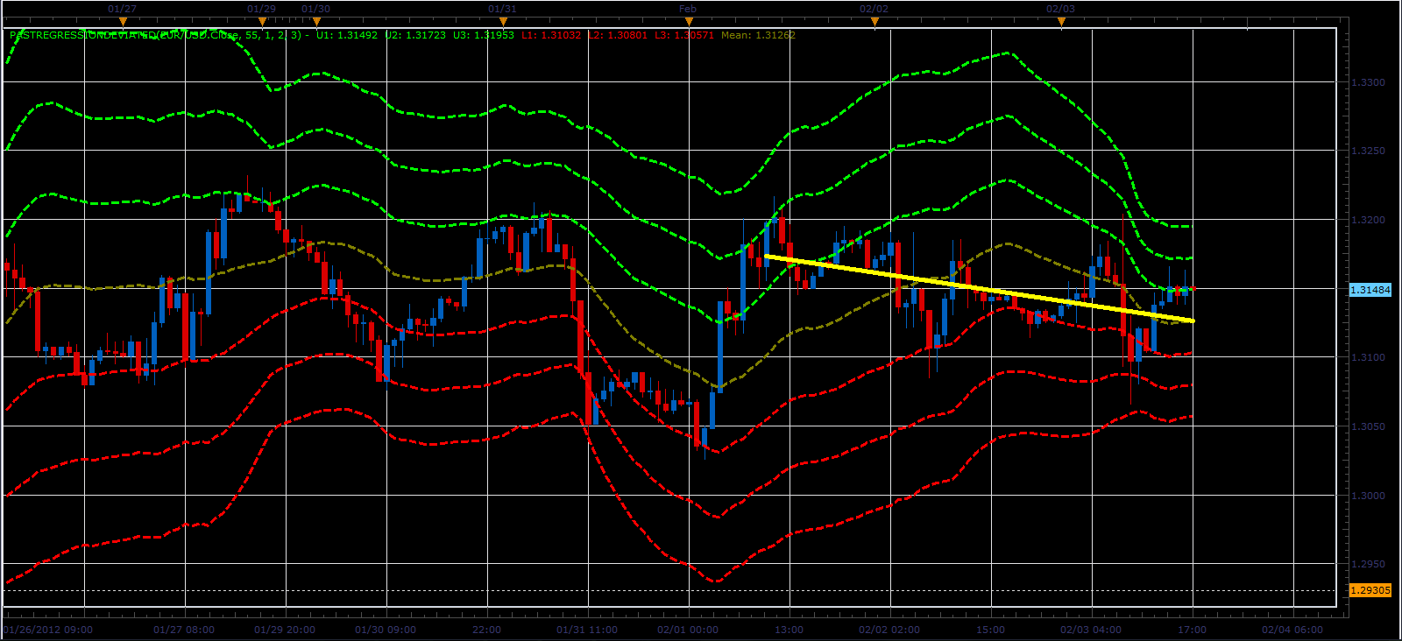Click the 01/27 orange day marker
1402x641 pixels.
(123, 21)
